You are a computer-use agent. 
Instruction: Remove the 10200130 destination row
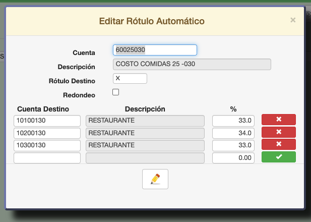279,132
